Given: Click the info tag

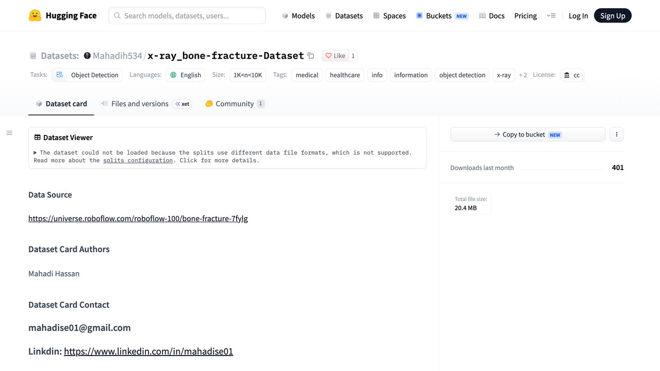Looking at the screenshot, I should pyautogui.click(x=377, y=75).
